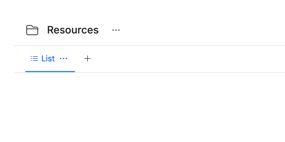Open List tab settings ellipsis
The image size is (285, 142).
point(64,59)
